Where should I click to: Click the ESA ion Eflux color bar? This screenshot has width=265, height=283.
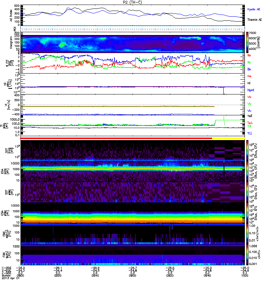coord(247,171)
